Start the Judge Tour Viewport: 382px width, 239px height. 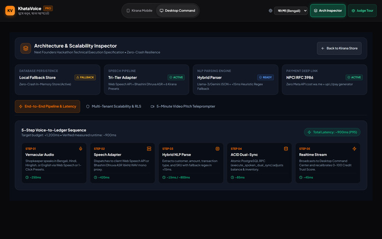[x=362, y=11]
